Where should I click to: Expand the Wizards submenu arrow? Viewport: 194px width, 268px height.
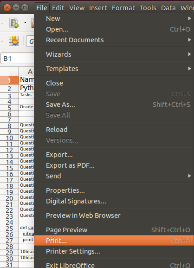click(x=189, y=54)
